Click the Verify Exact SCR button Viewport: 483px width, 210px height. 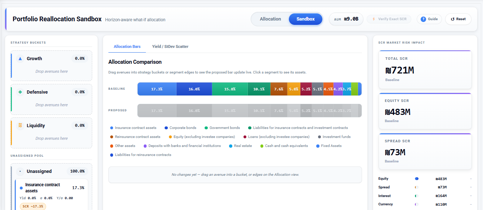click(389, 19)
